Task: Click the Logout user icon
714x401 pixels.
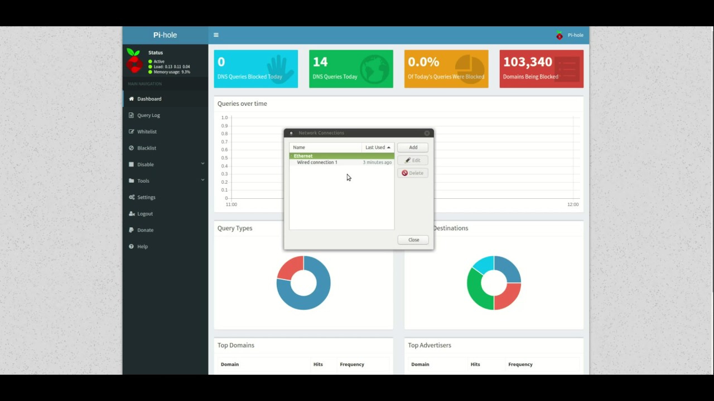Action: coord(132,214)
